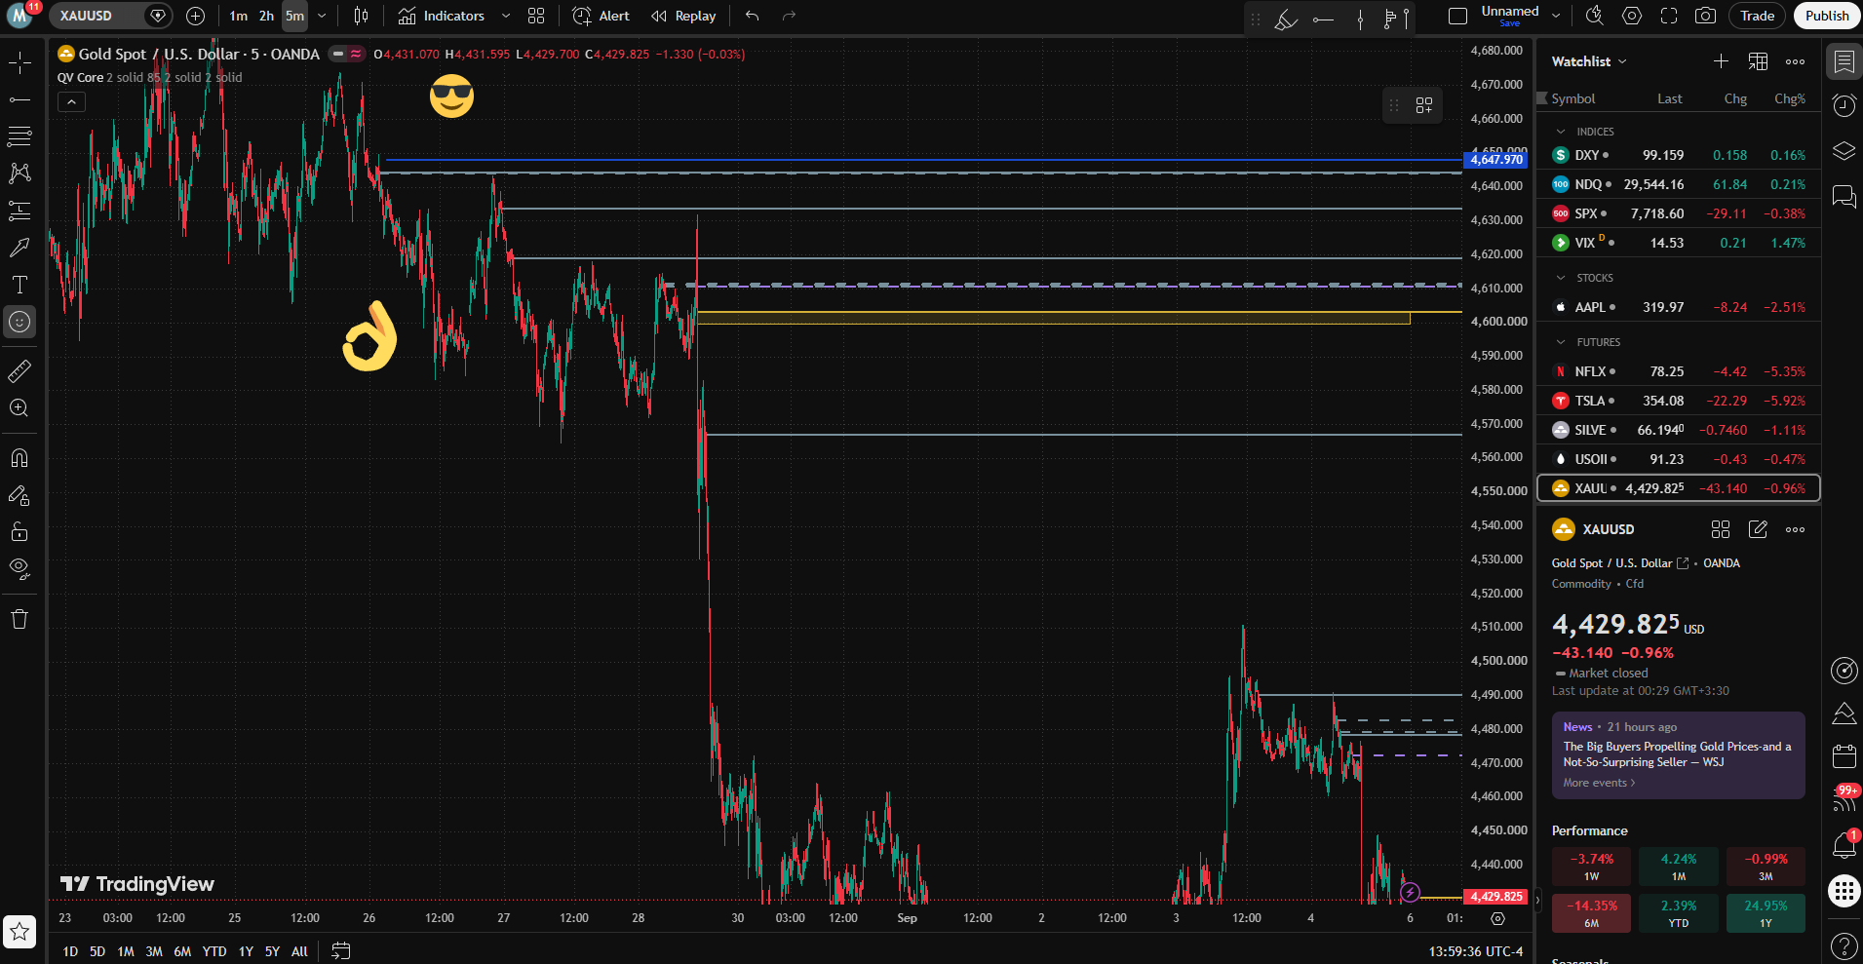Select the text annotation tool

[x=19, y=285]
